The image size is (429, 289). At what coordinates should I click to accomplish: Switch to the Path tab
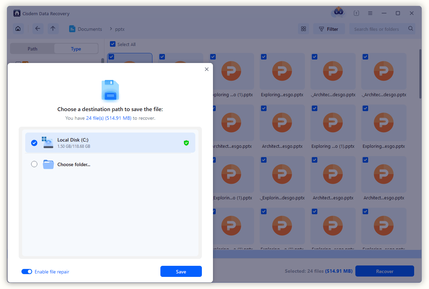[x=32, y=49]
